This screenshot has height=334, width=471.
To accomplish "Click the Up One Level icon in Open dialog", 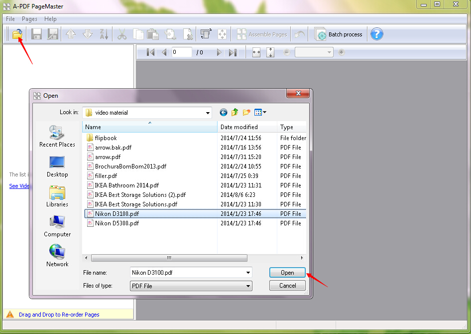I will 235,112.
